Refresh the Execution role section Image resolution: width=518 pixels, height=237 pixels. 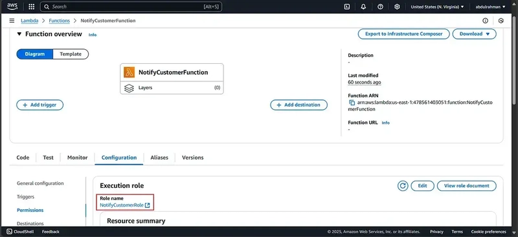403,185
